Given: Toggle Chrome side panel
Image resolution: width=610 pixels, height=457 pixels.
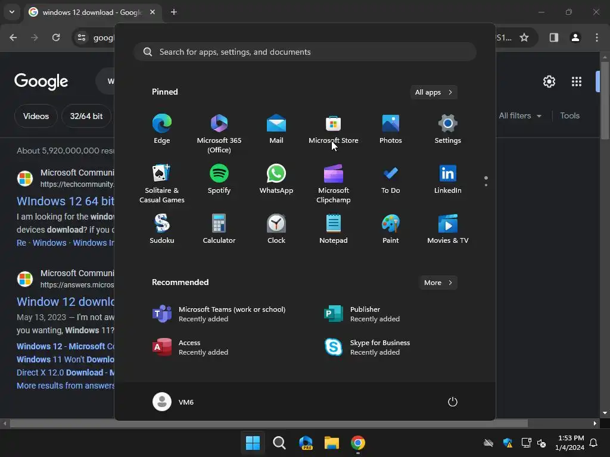Looking at the screenshot, I should point(553,37).
